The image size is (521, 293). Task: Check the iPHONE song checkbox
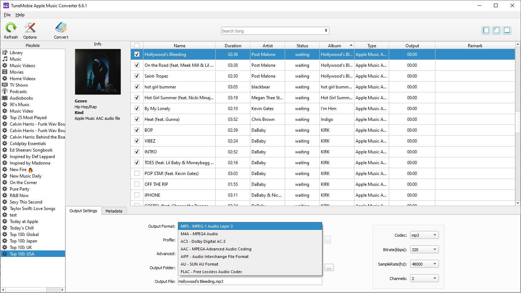137,195
